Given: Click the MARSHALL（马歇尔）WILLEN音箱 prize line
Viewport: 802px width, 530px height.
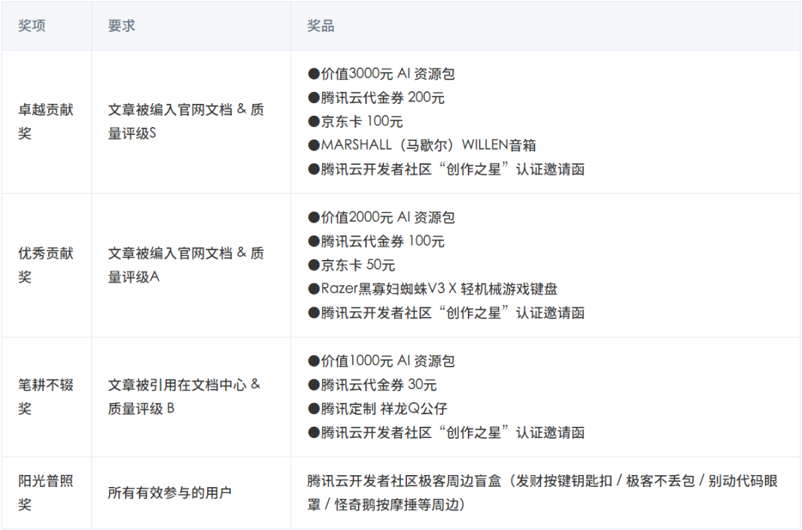Looking at the screenshot, I should [x=422, y=145].
